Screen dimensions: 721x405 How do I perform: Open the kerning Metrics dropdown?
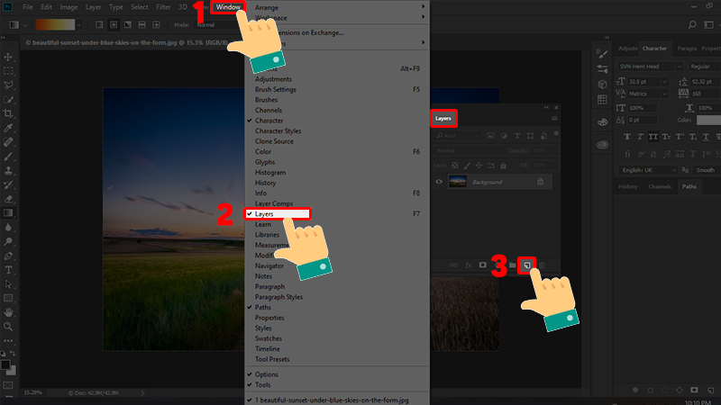click(664, 94)
